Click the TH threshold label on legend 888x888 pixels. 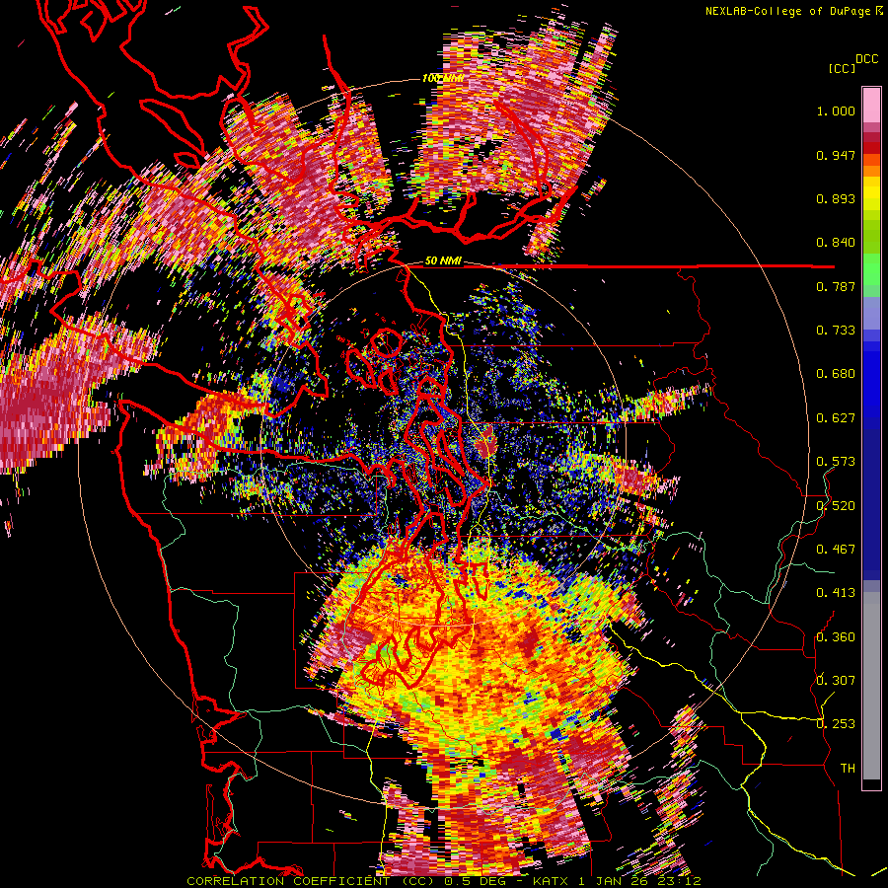pyautogui.click(x=848, y=769)
